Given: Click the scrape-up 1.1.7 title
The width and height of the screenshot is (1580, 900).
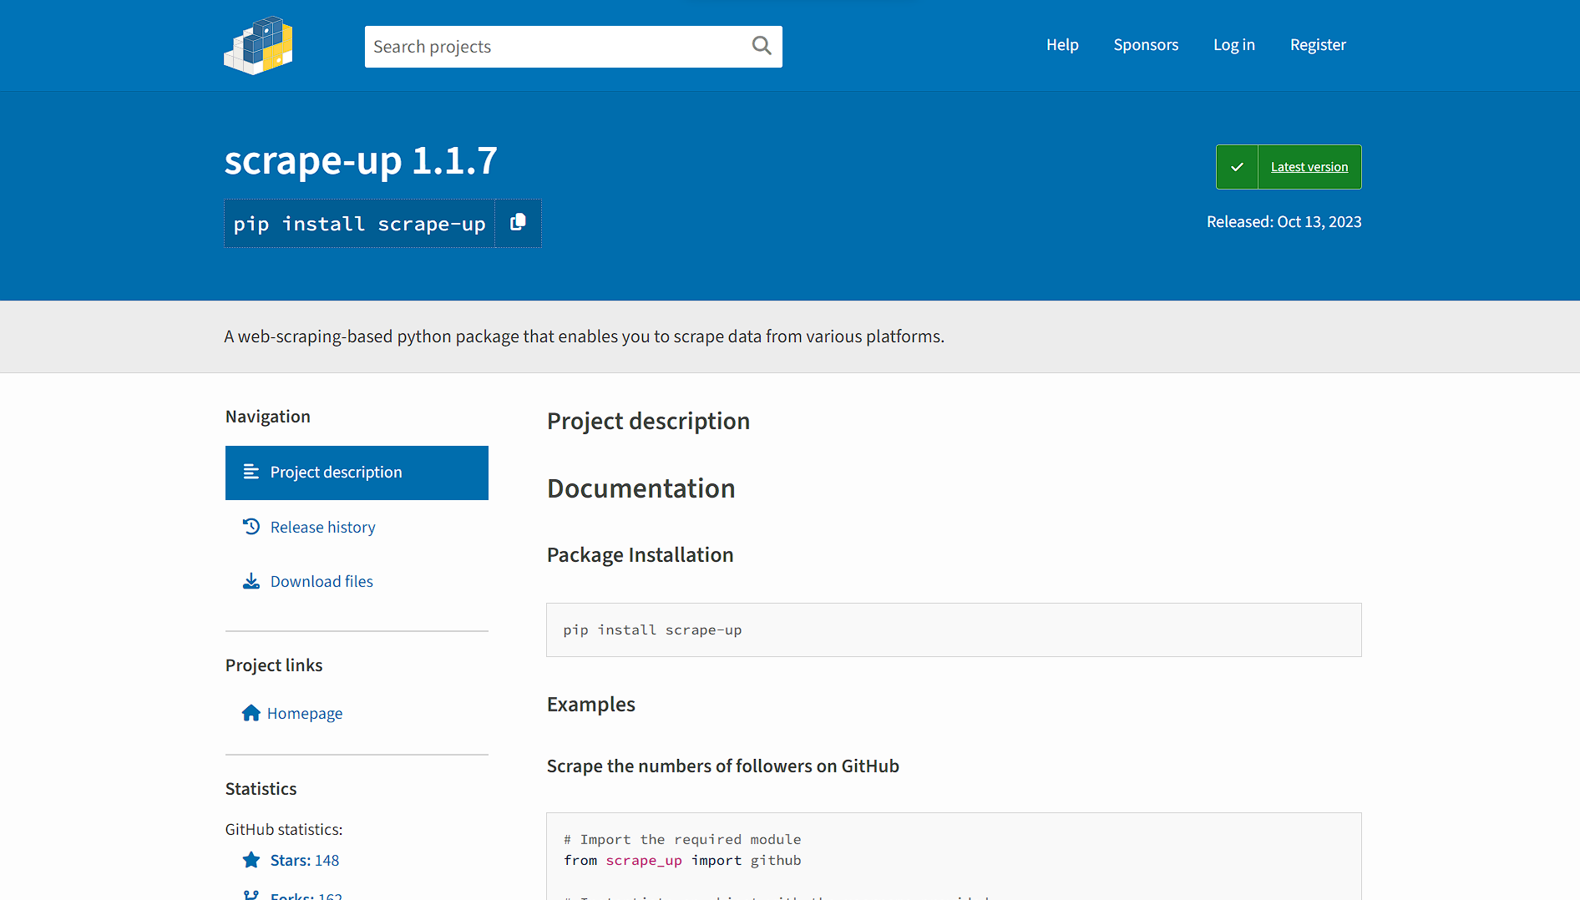Looking at the screenshot, I should (361, 160).
